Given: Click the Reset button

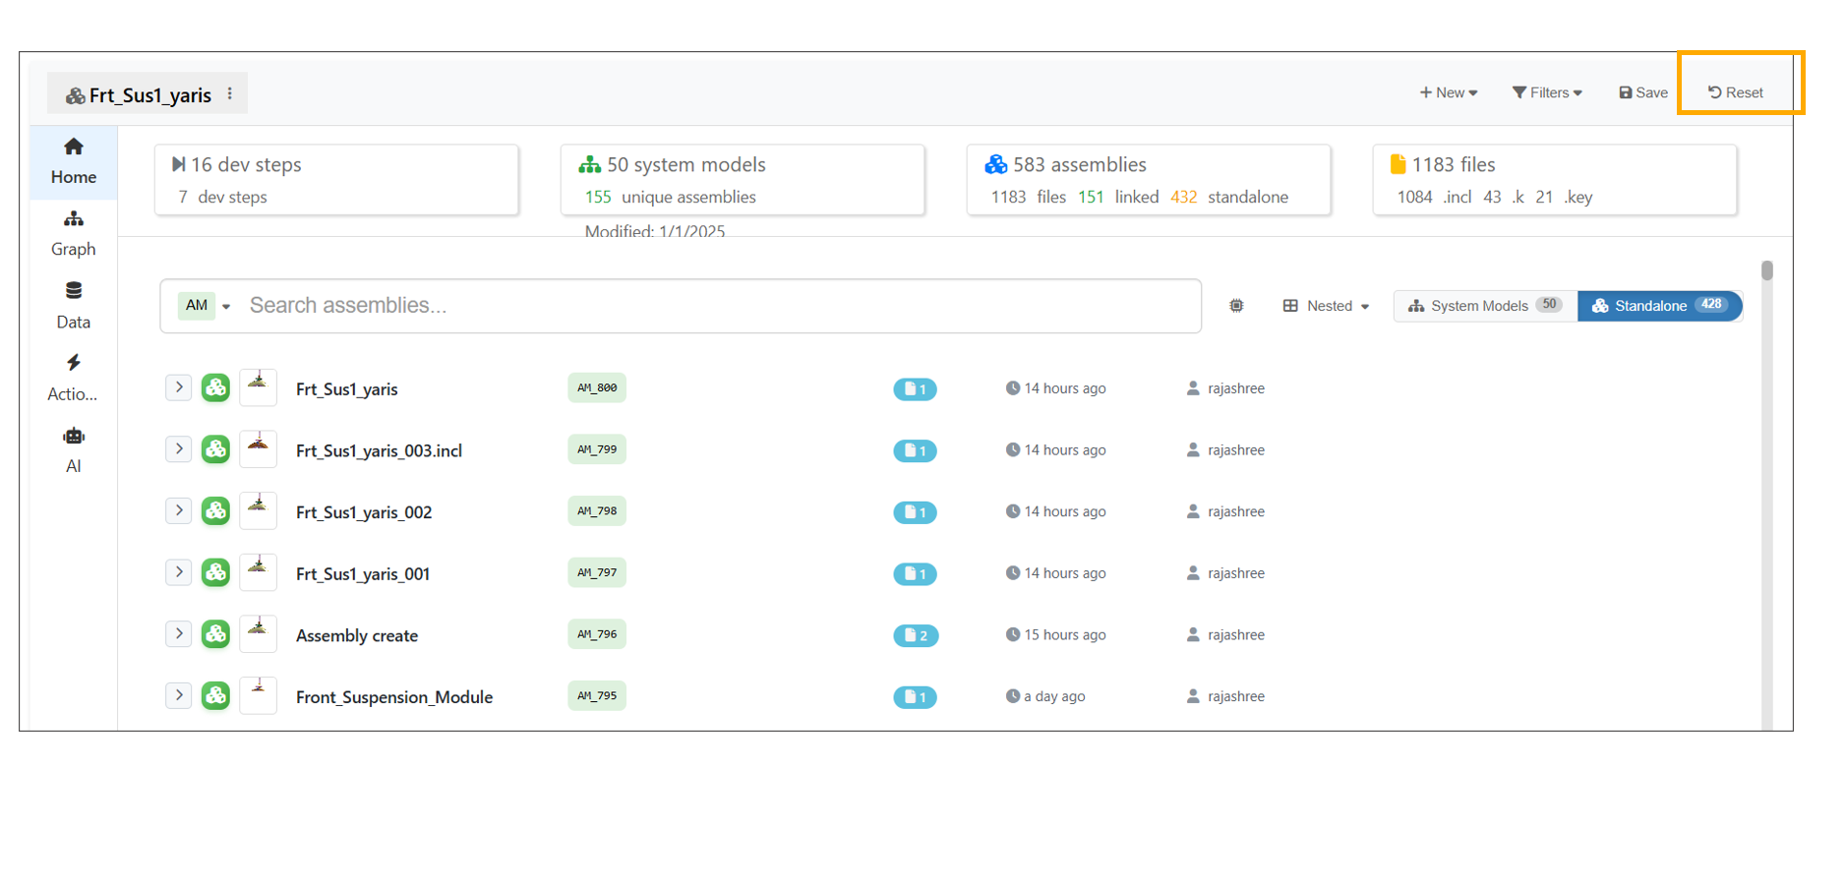Looking at the screenshot, I should coord(1736,92).
